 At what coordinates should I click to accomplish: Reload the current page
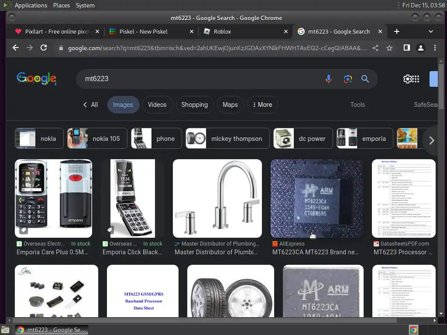[x=44, y=48]
